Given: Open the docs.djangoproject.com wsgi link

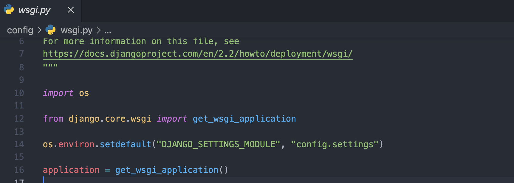Looking at the screenshot, I should (x=198, y=54).
